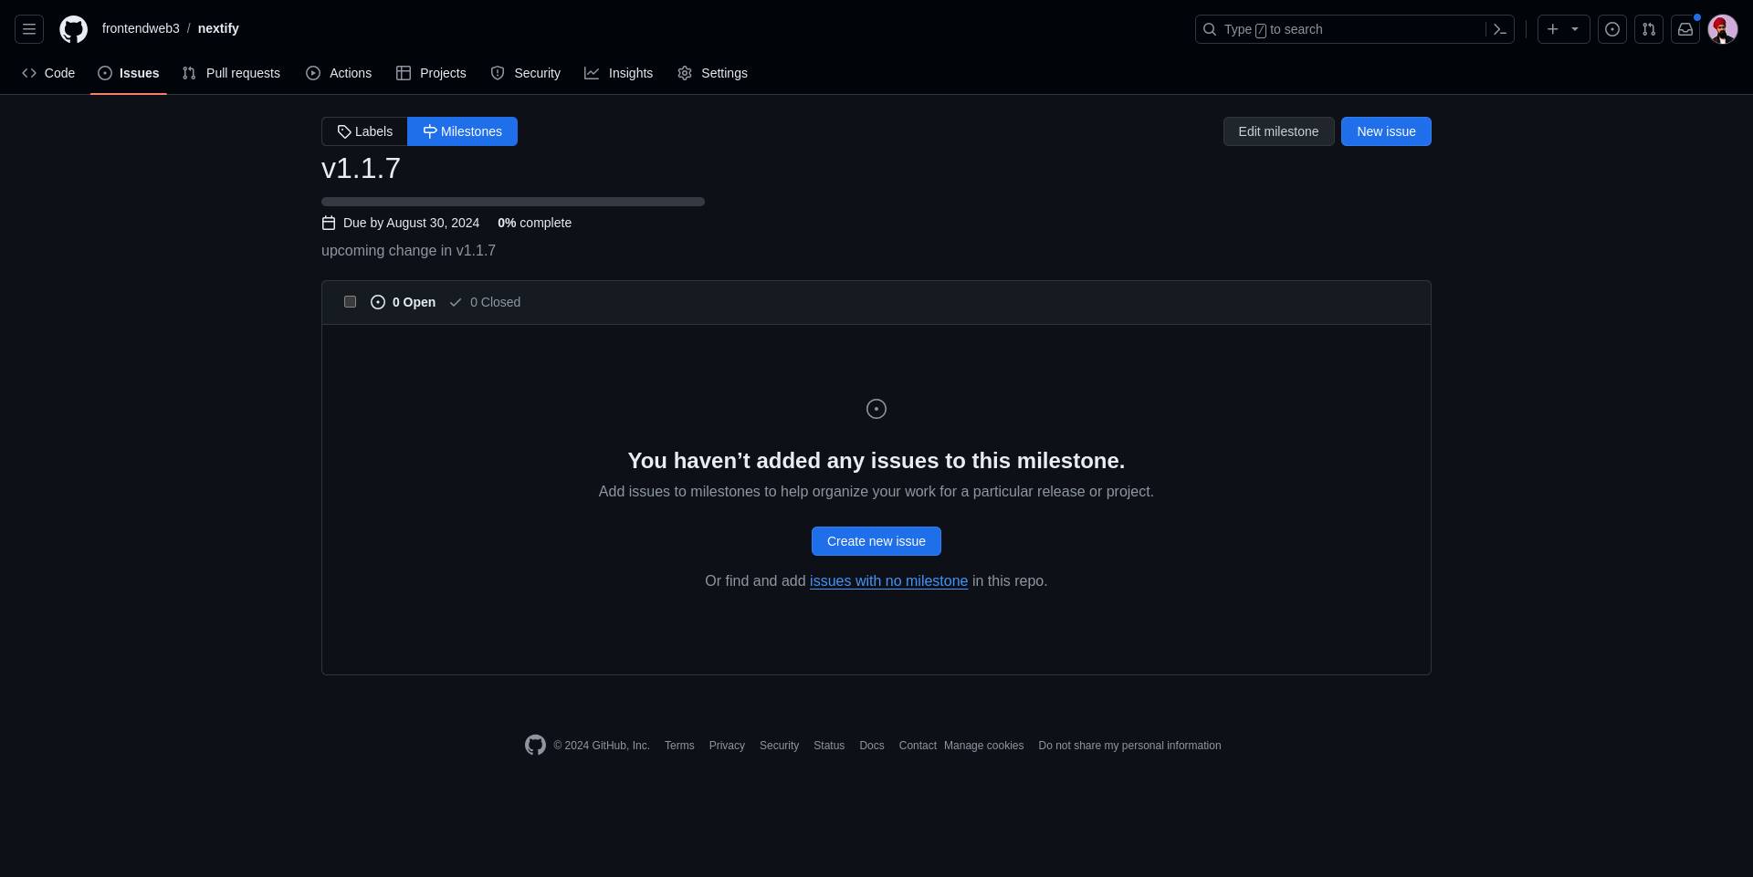The width and height of the screenshot is (1753, 877).
Task: Switch to the Issues tab
Action: (x=129, y=73)
